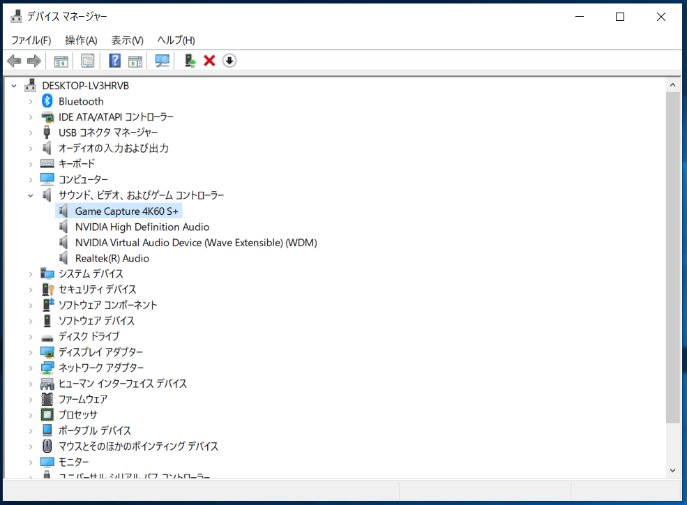Image resolution: width=687 pixels, height=505 pixels.
Task: Open the ファイル(F) menu
Action: 31,40
